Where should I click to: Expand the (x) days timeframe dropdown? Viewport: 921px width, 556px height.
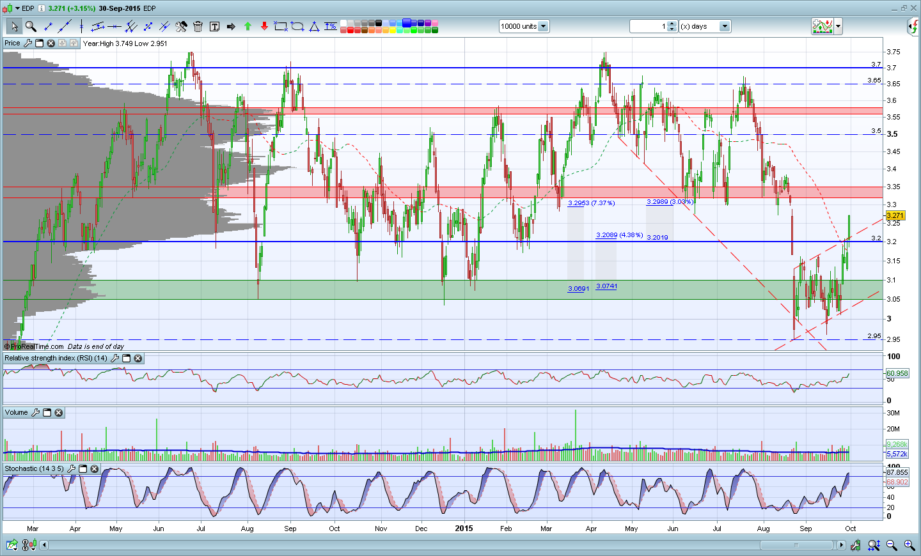[725, 26]
